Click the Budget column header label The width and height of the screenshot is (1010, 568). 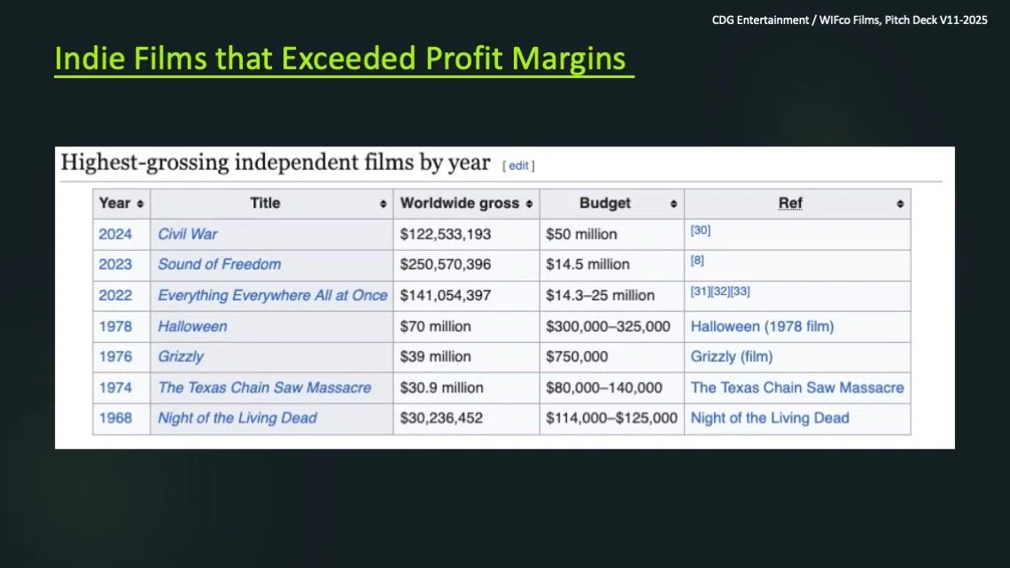(605, 203)
